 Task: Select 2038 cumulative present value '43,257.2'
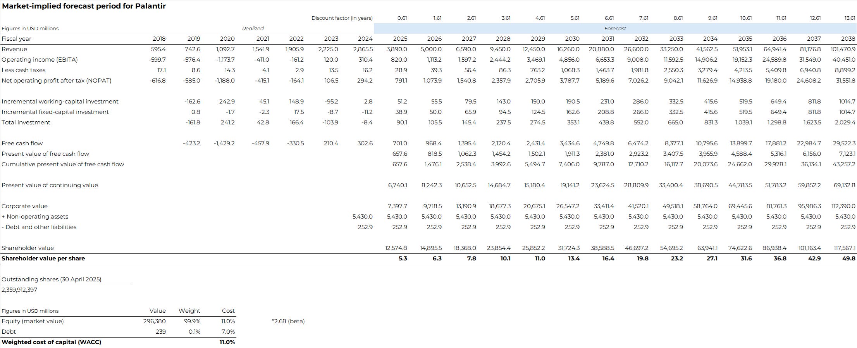pos(844,164)
